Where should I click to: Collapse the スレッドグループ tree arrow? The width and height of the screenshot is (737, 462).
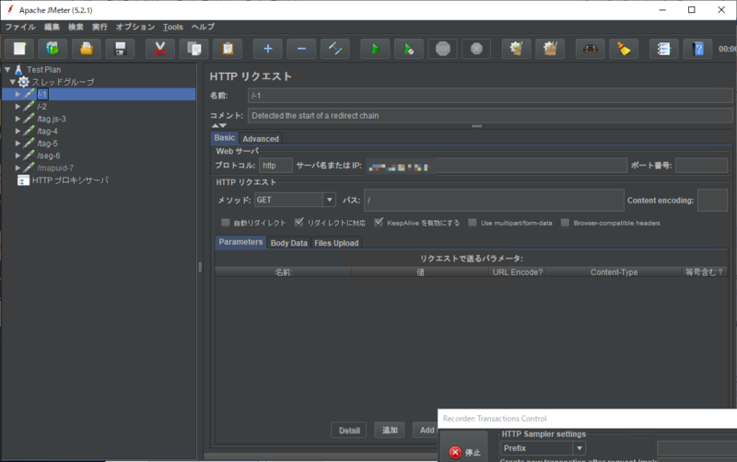[x=13, y=82]
